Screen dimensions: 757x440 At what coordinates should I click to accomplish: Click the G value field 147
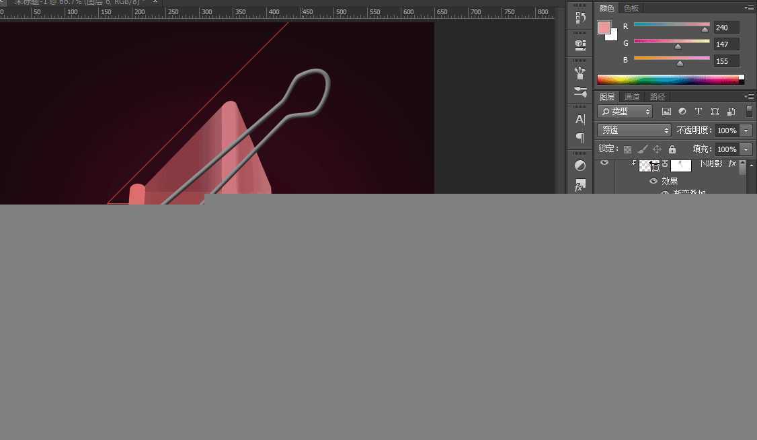click(726, 44)
